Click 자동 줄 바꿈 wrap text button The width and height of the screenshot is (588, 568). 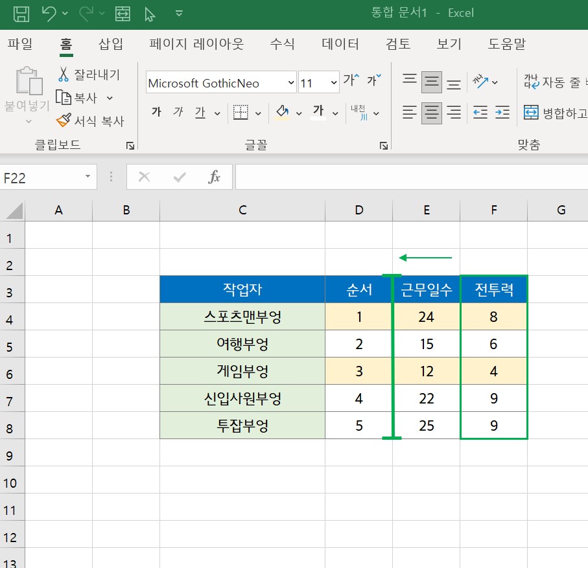556,82
